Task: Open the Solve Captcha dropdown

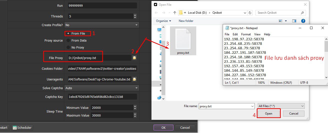Action: [x=102, y=88]
